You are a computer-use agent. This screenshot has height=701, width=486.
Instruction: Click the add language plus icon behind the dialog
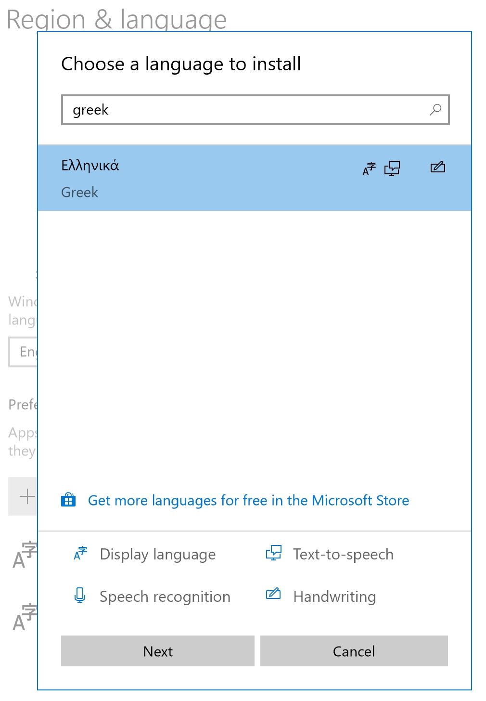tap(26, 496)
